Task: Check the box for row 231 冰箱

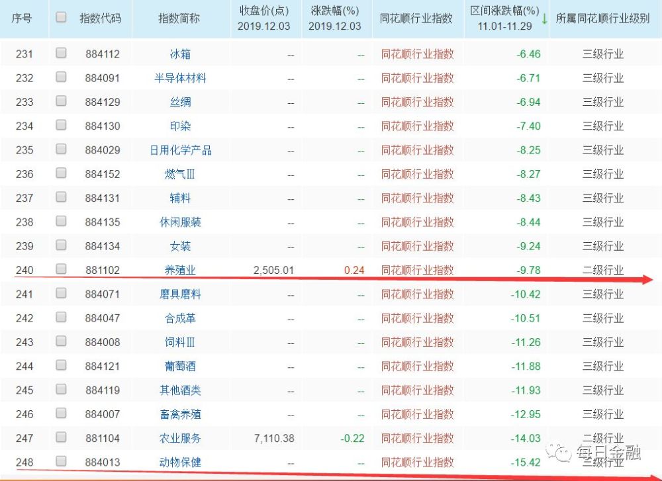Action: pos(61,53)
